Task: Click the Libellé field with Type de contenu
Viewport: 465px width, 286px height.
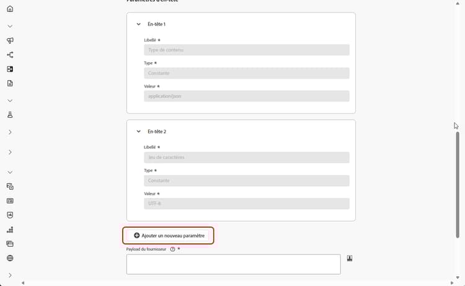Action: coord(246,50)
